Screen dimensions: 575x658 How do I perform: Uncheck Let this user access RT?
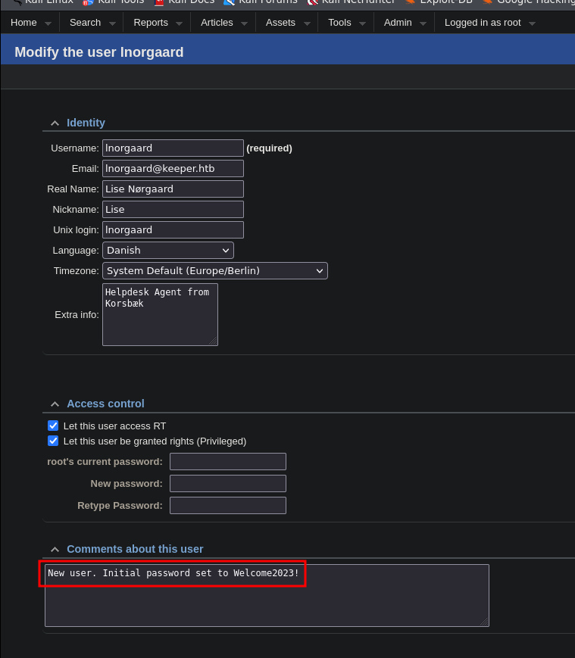pos(53,426)
